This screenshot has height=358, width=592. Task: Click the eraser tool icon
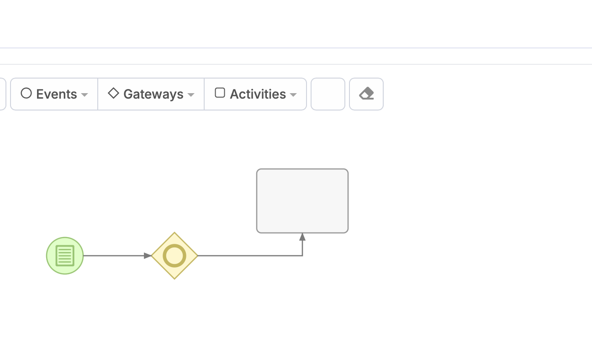tap(366, 94)
